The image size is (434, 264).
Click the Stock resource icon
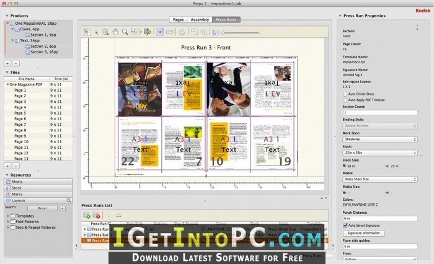tap(8, 188)
